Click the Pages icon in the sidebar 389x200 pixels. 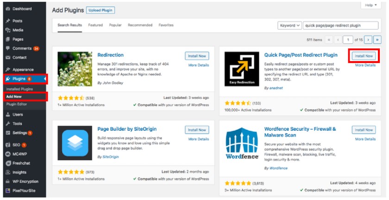tap(8, 39)
